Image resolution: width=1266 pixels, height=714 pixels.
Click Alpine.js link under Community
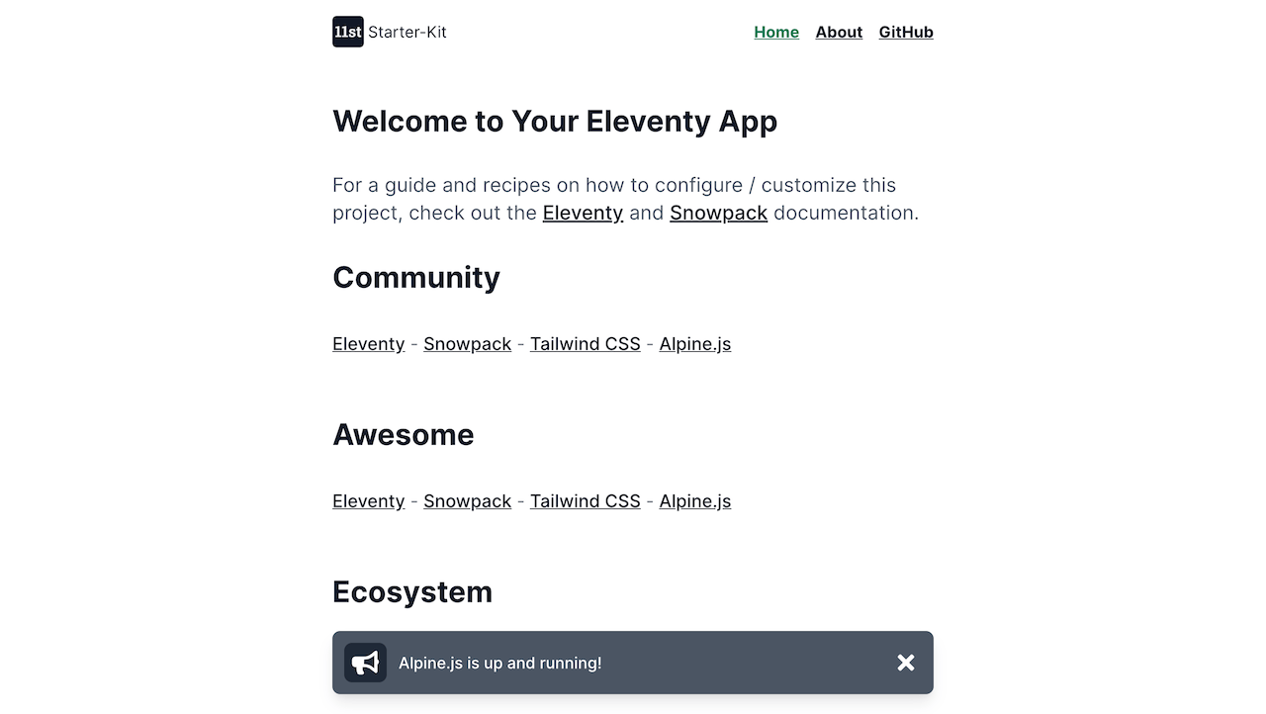pyautogui.click(x=695, y=344)
